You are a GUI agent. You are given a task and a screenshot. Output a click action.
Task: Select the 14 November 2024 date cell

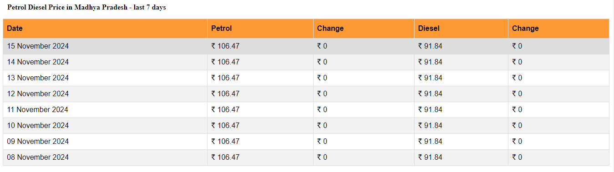click(105, 62)
